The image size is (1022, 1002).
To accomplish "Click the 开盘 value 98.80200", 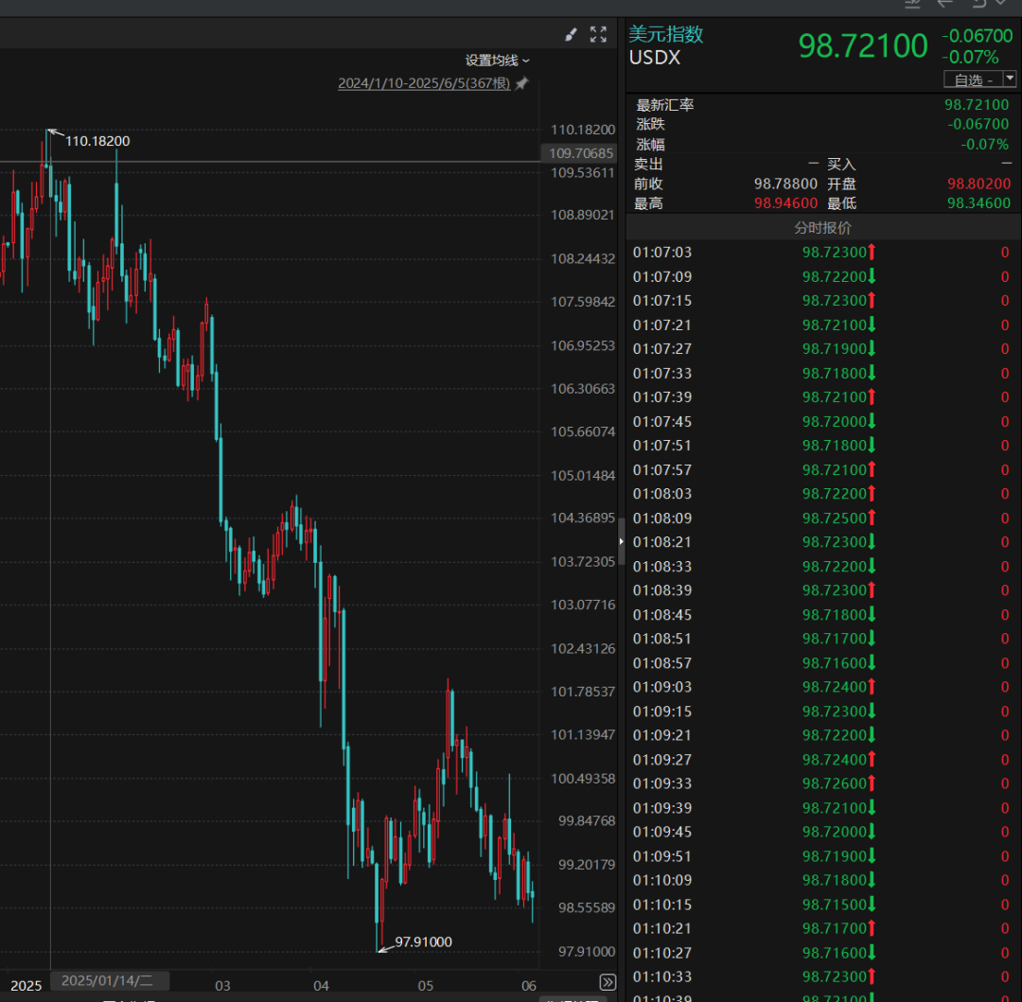I will [979, 184].
